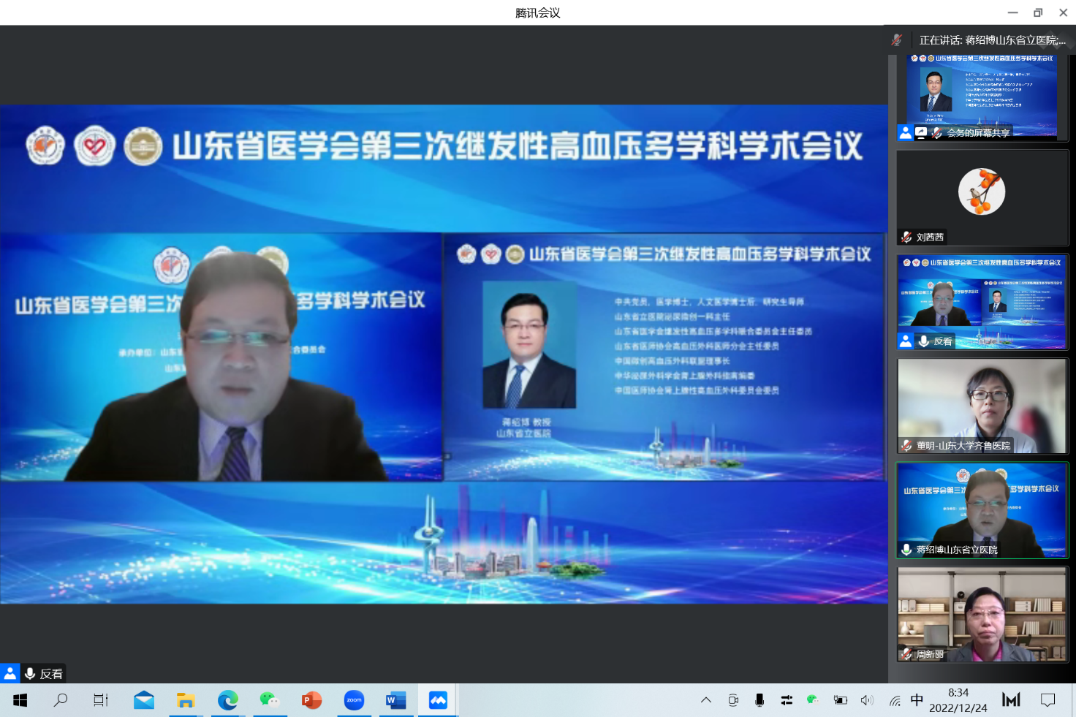Launch WeChat from the taskbar
The height and width of the screenshot is (717, 1076).
(269, 700)
